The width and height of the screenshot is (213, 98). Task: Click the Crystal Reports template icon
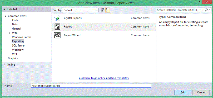(57, 18)
